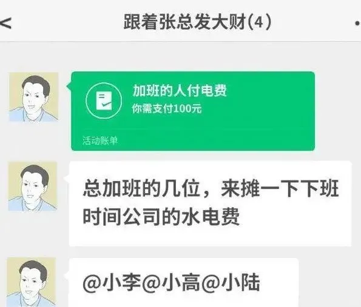Open sender avatar beside the @小李 message
Image resolution: width=361 pixels, height=307 pixels.
32,282
